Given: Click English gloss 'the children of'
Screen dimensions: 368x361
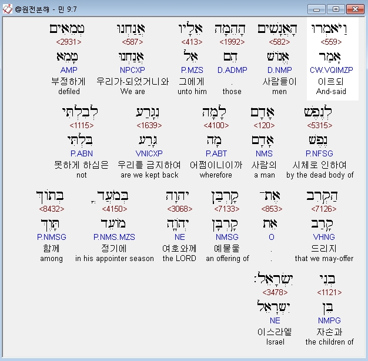Looking at the screenshot, I should click(330, 342).
